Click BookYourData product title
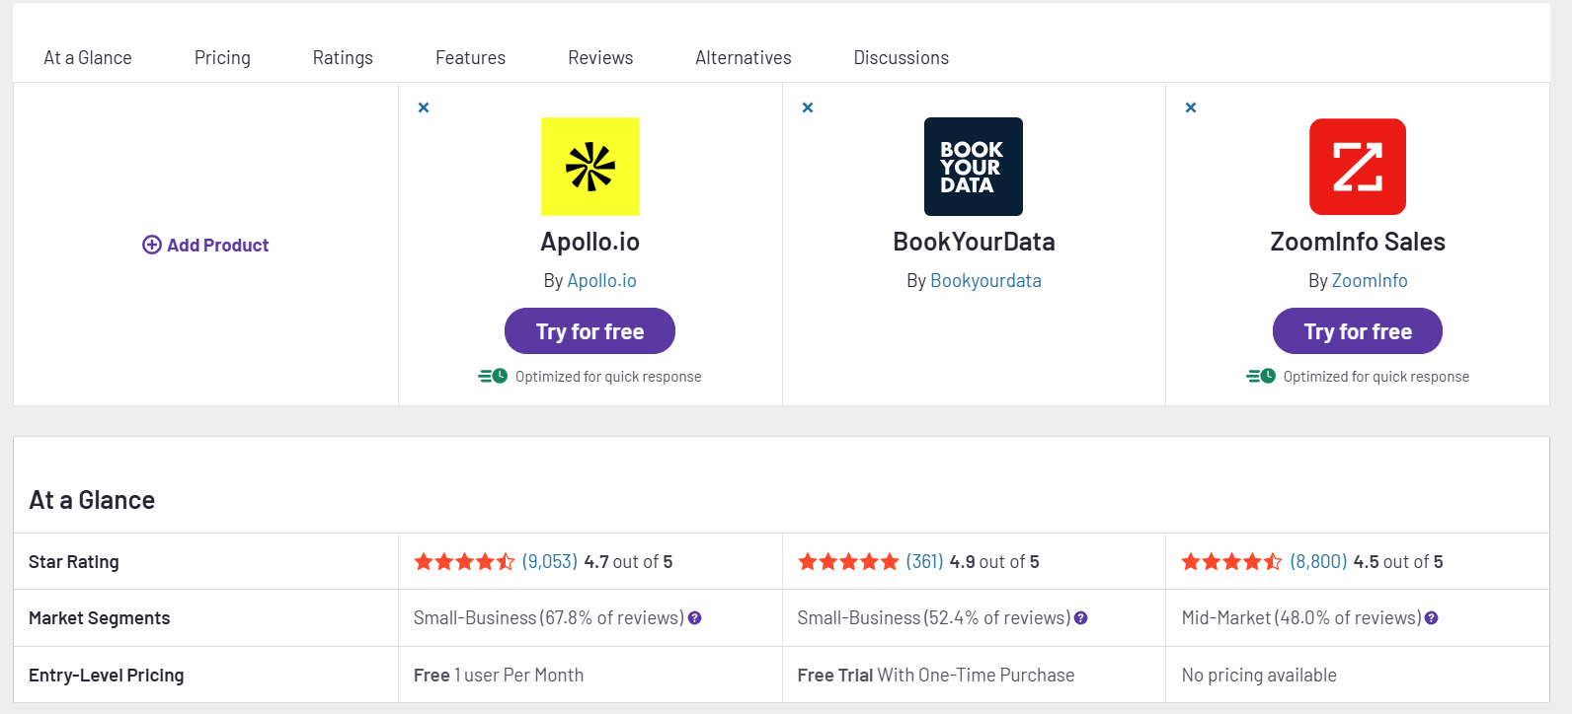1572x714 pixels. point(975,242)
